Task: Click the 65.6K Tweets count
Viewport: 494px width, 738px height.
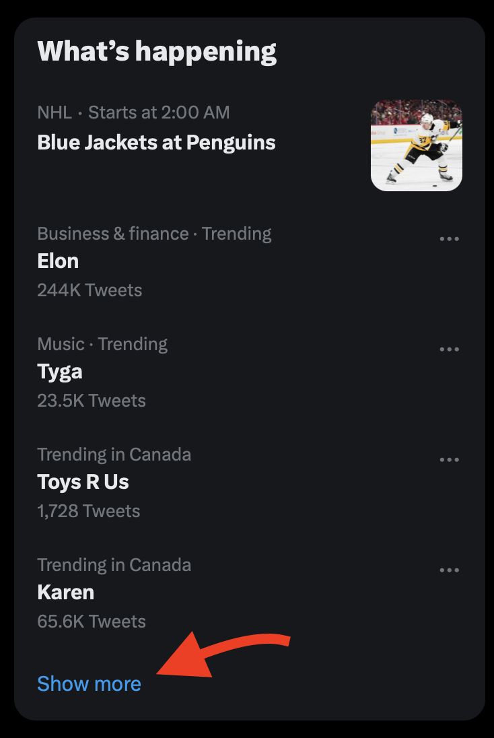Action: point(92,622)
